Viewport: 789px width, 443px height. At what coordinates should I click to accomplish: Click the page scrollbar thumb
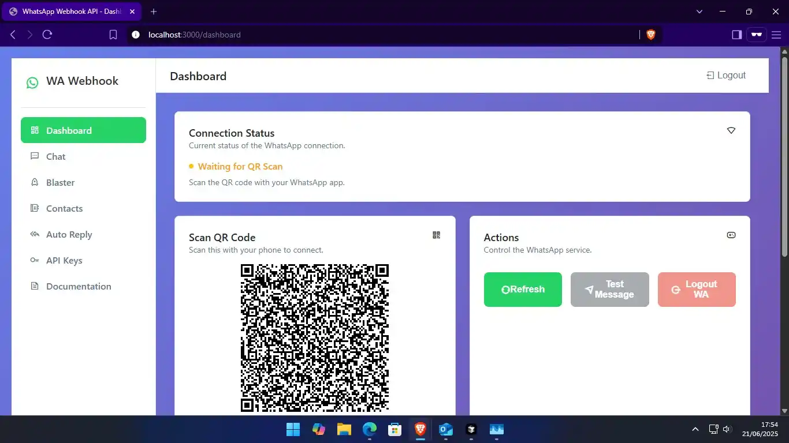pos(784,156)
